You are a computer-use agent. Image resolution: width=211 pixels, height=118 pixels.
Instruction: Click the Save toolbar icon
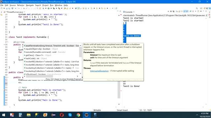[7, 8]
